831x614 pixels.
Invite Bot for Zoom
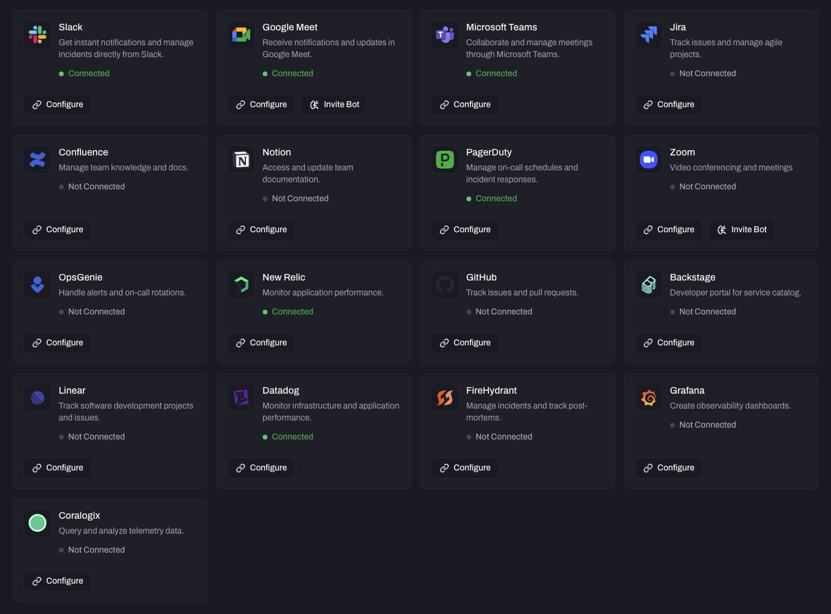point(742,230)
